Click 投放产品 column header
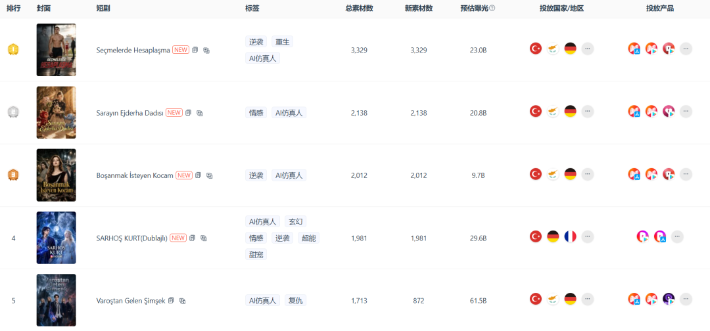The image size is (710, 331). (660, 8)
